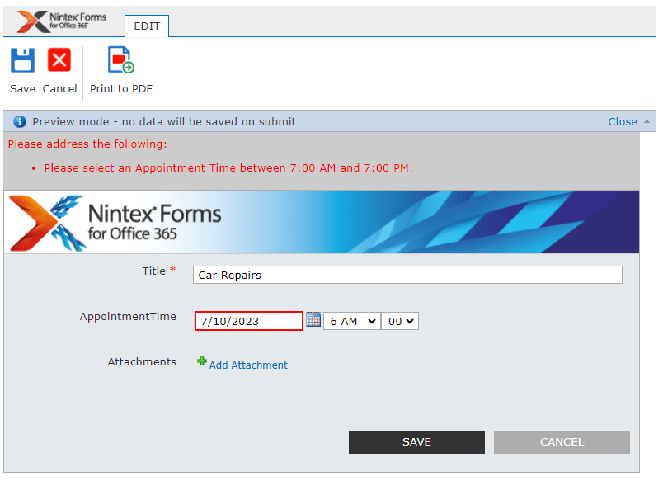
Task: Open the hour dropdown showing 6 AM
Action: click(x=351, y=321)
